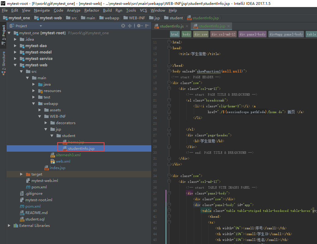Image resolution: width=317 pixels, height=244 pixels.
Task: Click the Scroll from Source crosshair icon
Action: [x=123, y=26]
